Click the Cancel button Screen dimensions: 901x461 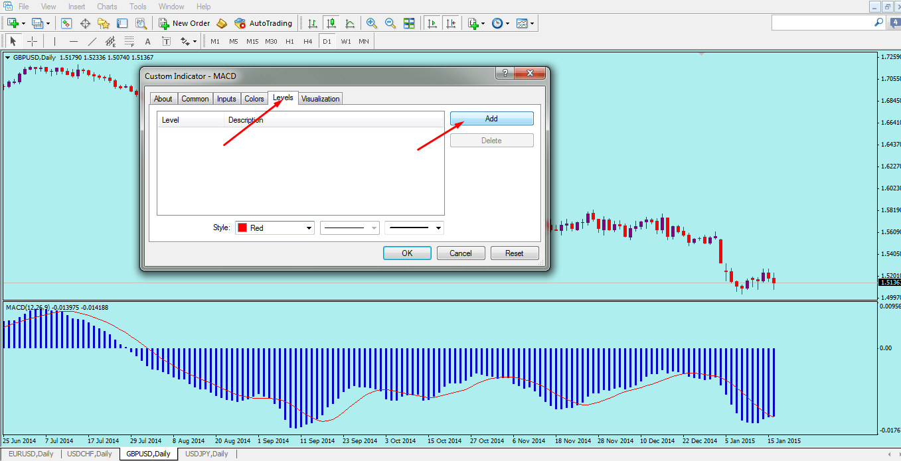point(461,253)
